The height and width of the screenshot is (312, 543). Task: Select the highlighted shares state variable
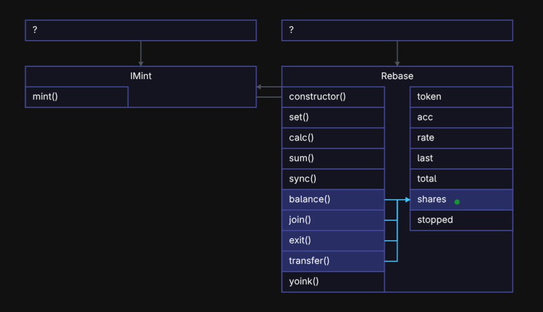(x=461, y=199)
